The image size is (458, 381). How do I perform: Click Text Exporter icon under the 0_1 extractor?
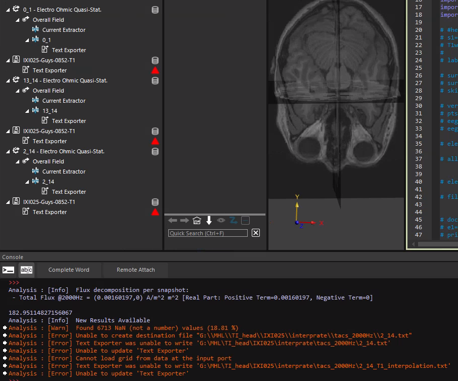pos(44,50)
